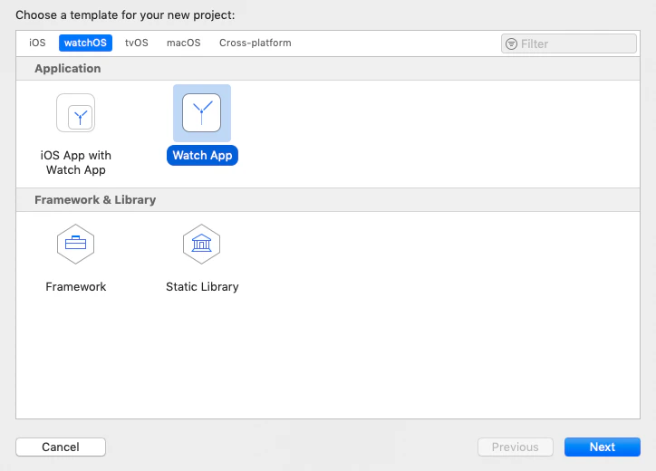Open the tvOS tab
The width and height of the screenshot is (656, 471).
pyautogui.click(x=137, y=43)
